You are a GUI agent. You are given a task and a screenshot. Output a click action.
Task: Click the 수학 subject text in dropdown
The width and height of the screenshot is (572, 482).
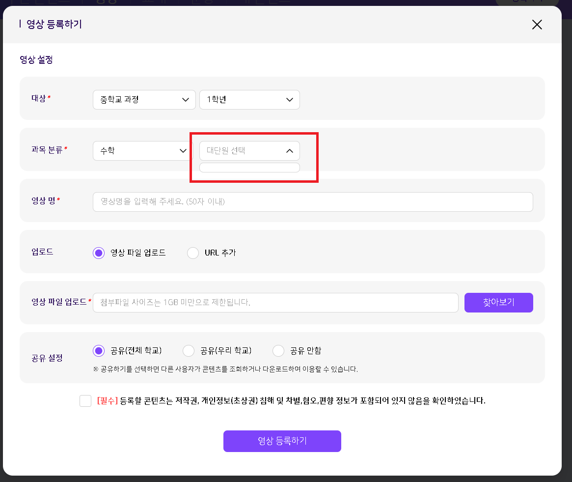tap(108, 151)
